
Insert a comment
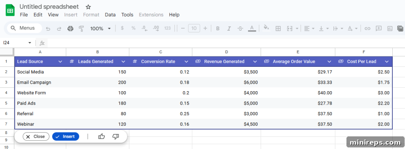click(379, 29)
